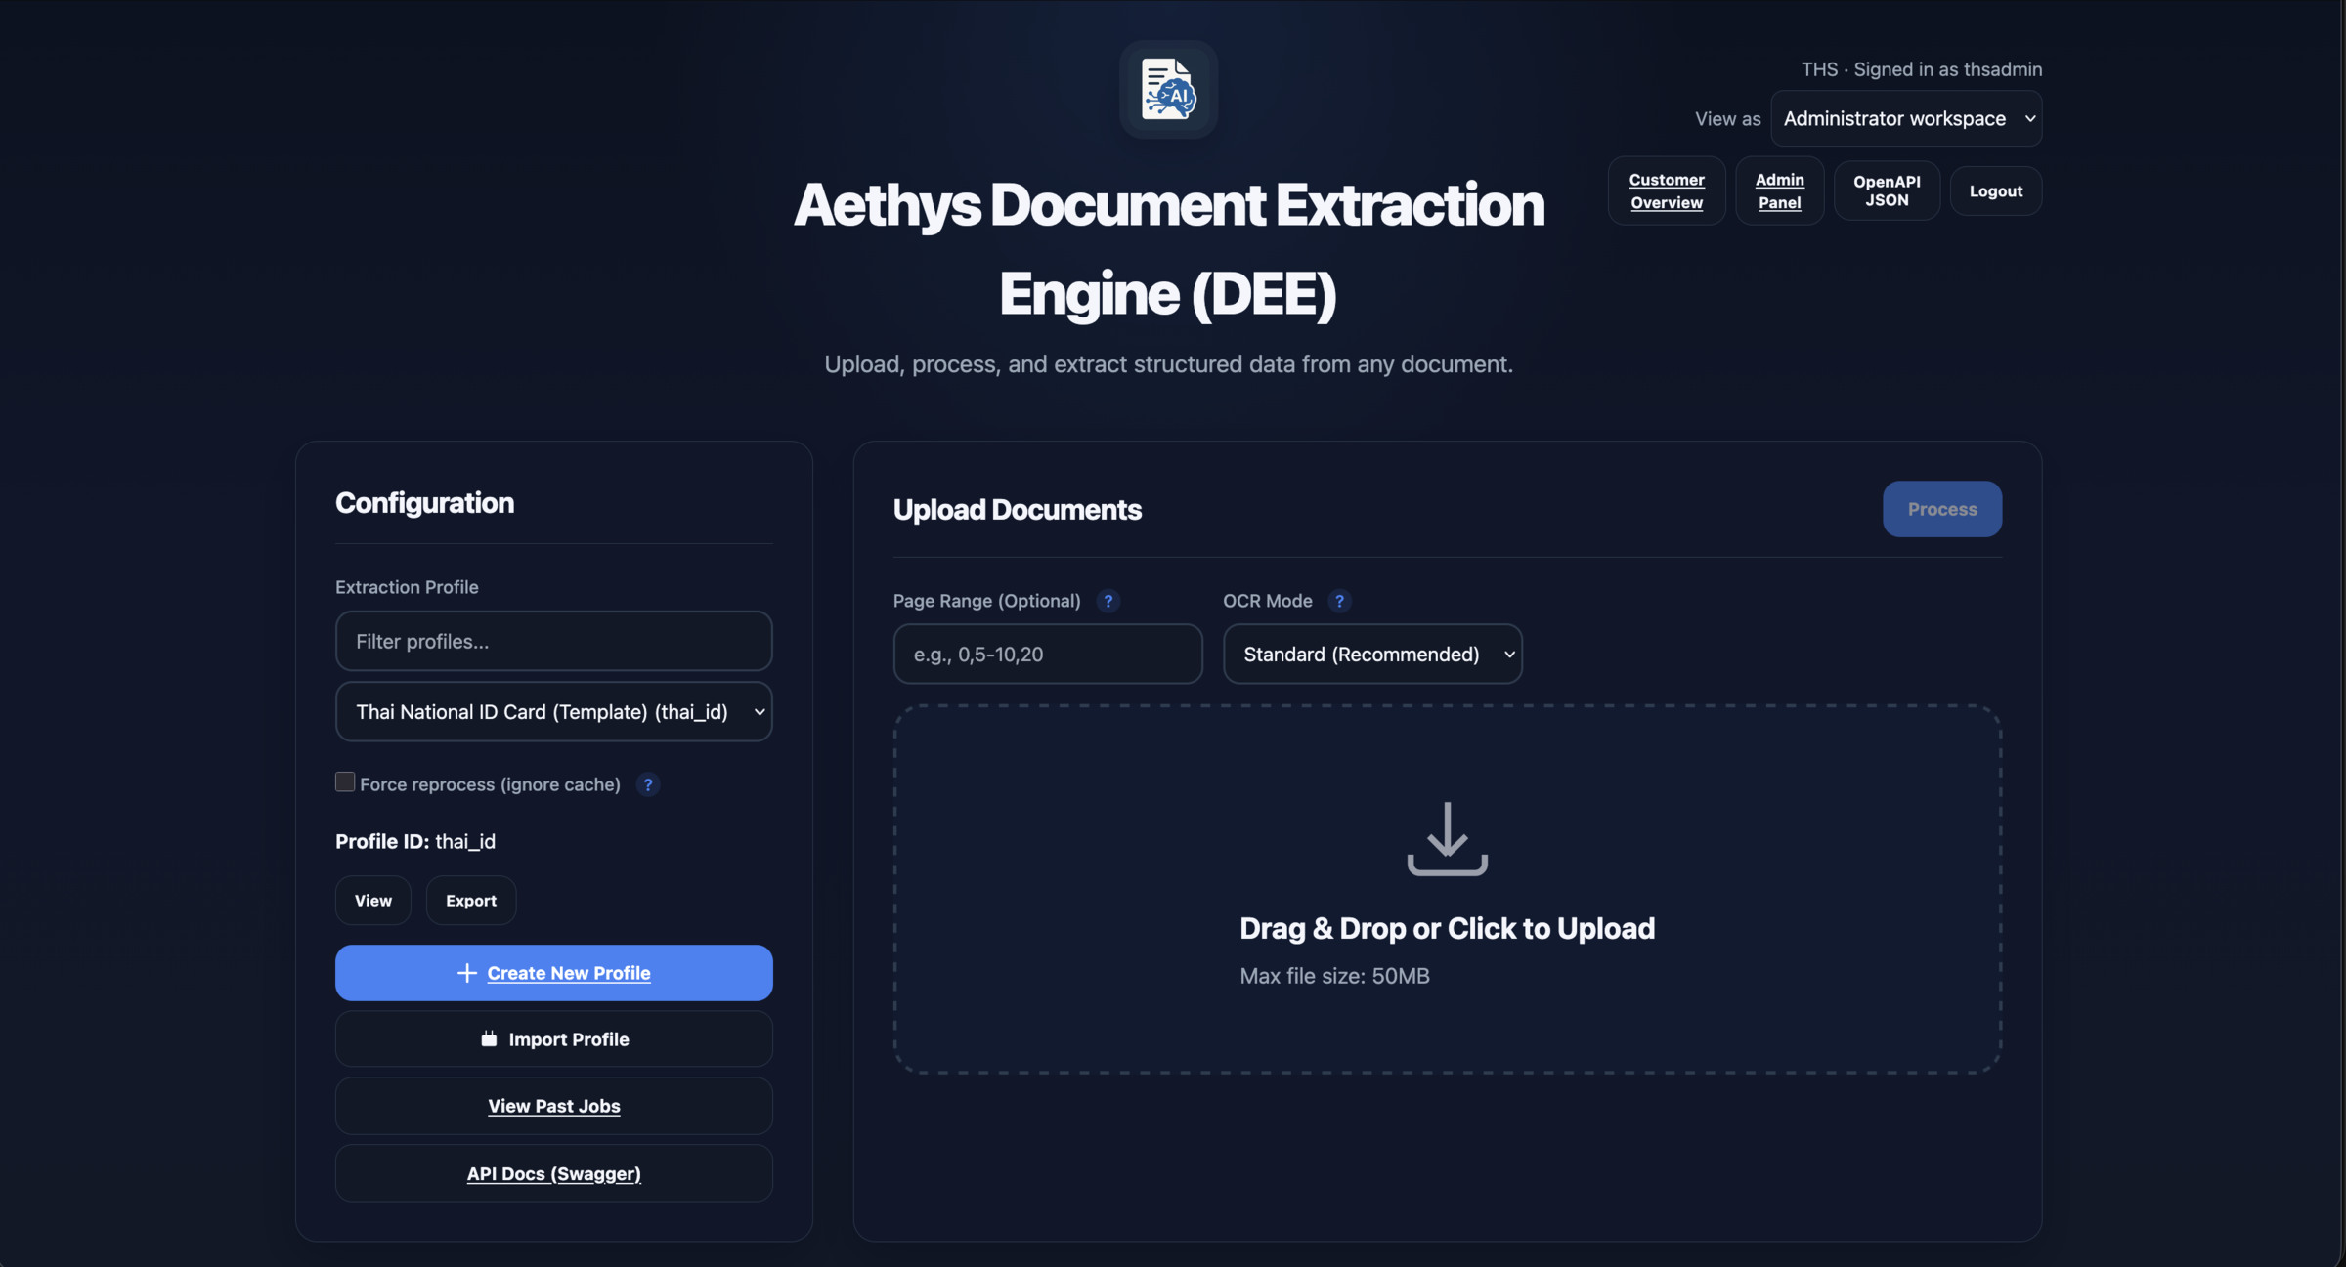This screenshot has width=2346, height=1267.
Task: Open API Docs (Swagger)
Action: [554, 1173]
